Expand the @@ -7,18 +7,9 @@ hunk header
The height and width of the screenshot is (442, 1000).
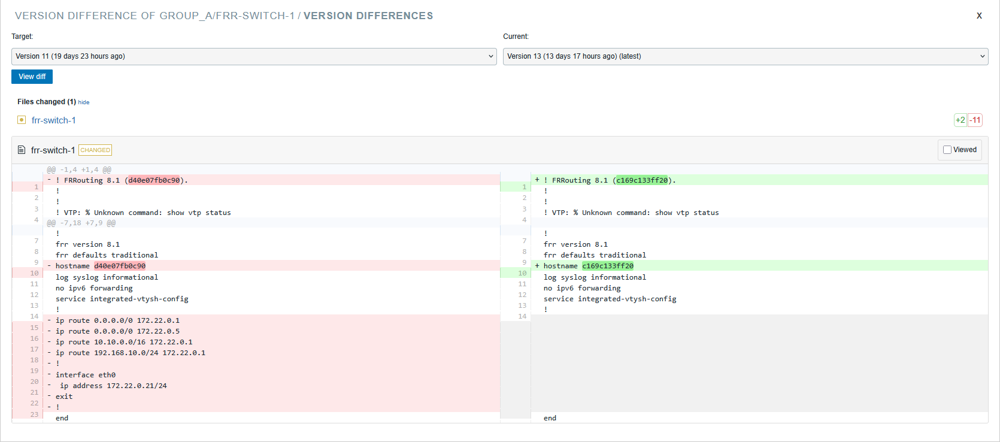(81, 223)
